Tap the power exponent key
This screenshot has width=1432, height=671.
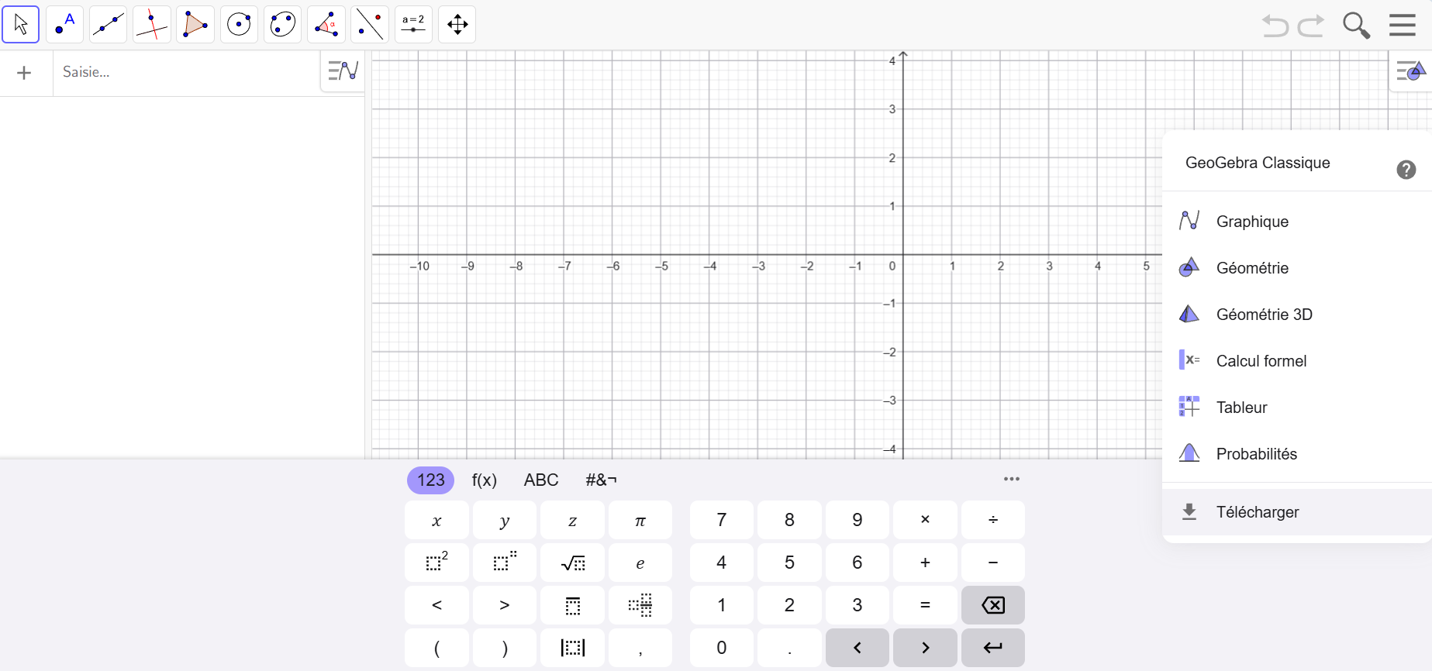coord(505,563)
